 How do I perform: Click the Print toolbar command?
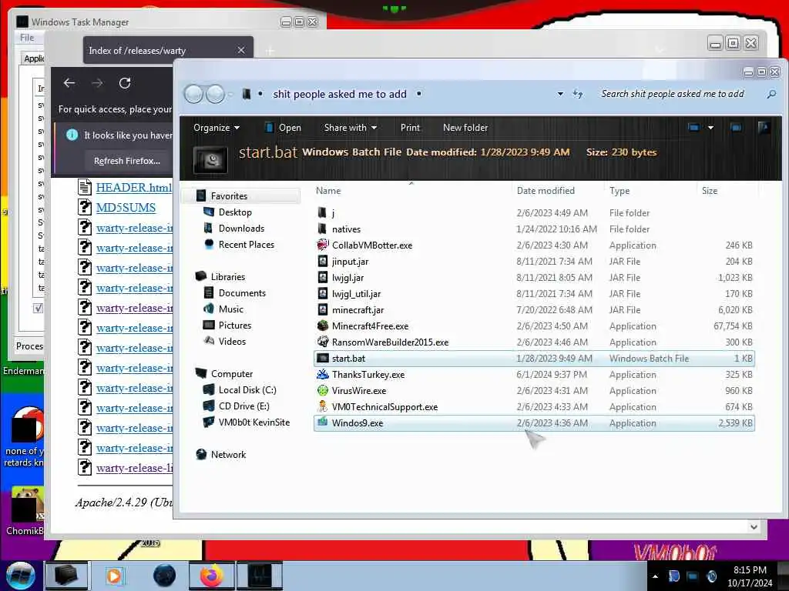tap(410, 128)
